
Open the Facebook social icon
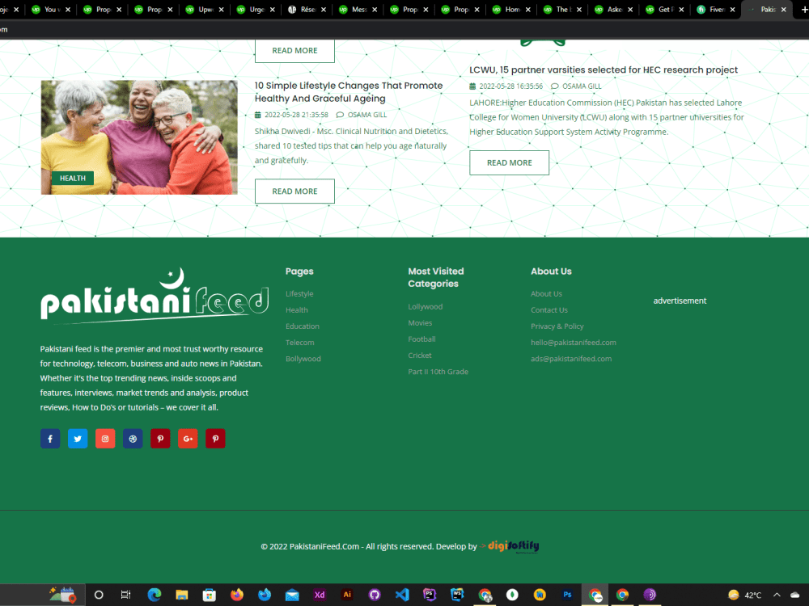[50, 438]
